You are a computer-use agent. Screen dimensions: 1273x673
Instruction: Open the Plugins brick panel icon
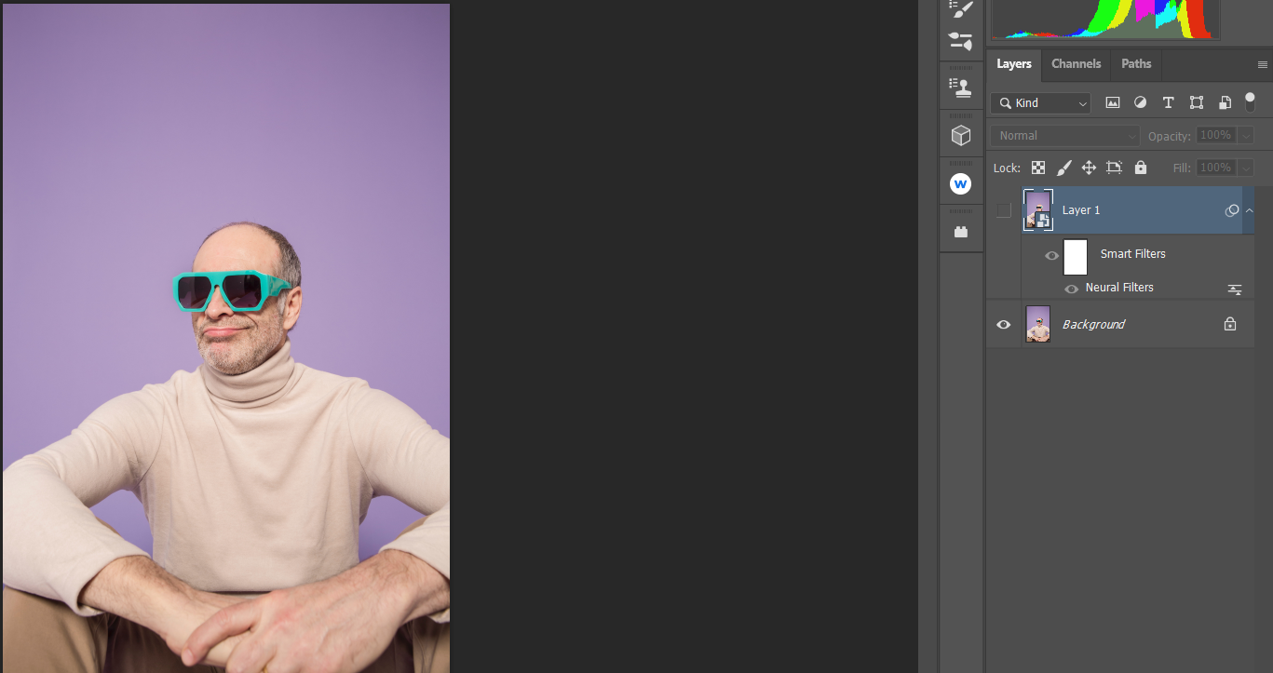click(x=960, y=232)
